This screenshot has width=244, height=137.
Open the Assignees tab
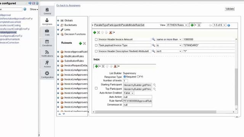47,22
